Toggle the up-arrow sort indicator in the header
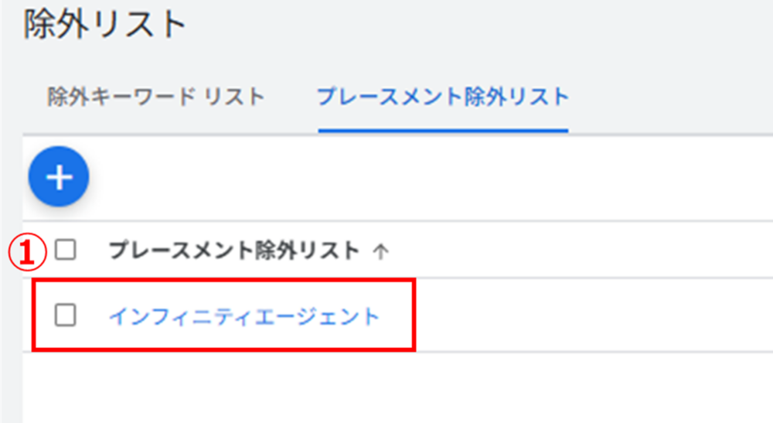 coord(380,251)
